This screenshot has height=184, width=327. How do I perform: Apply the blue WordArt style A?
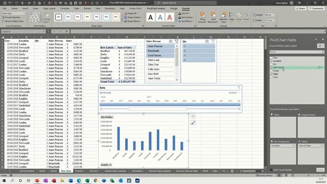click(160, 17)
